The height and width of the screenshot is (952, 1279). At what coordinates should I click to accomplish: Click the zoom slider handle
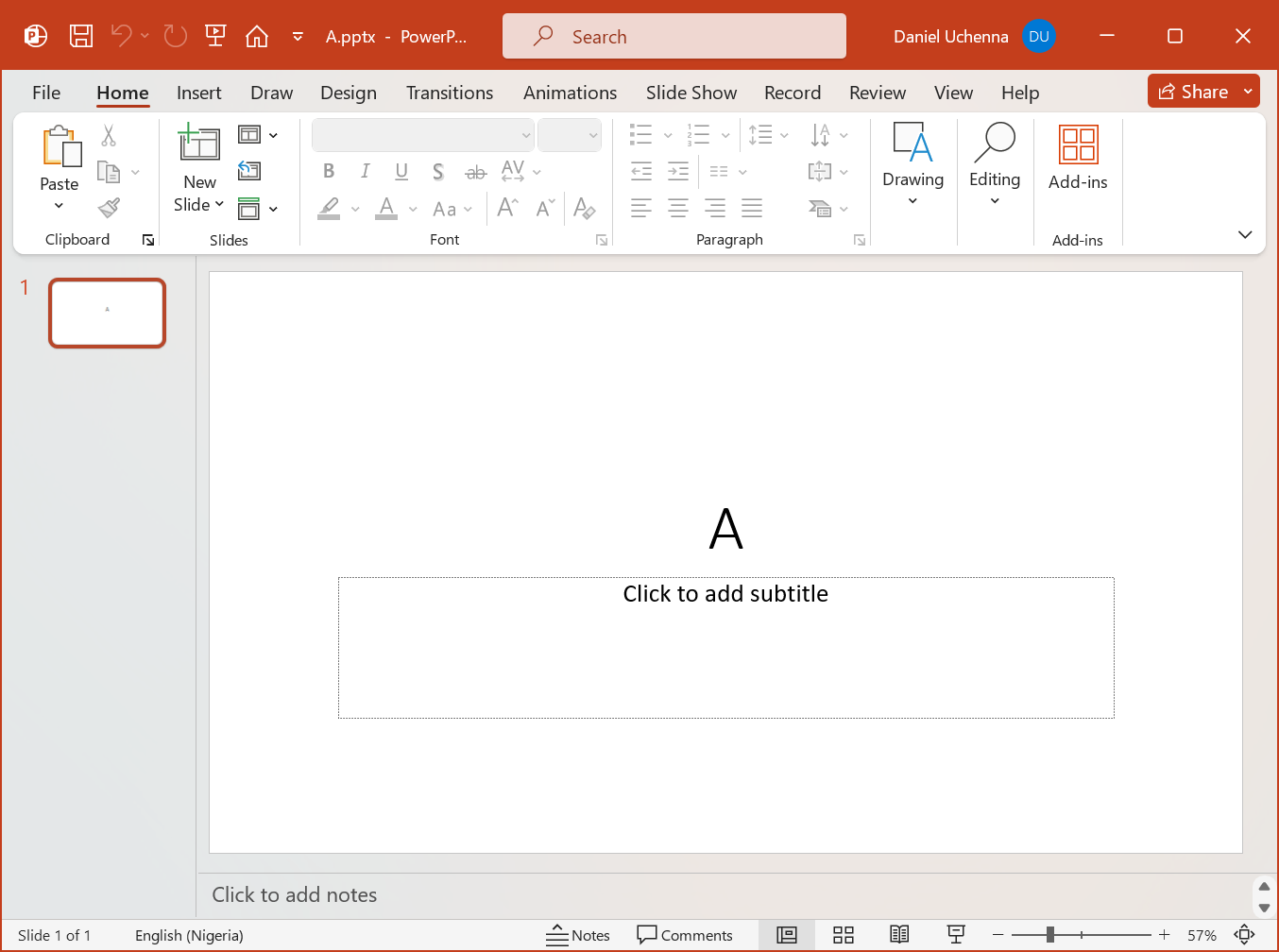1050,935
